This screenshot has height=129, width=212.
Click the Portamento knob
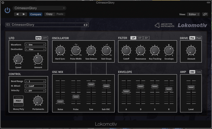(38, 101)
